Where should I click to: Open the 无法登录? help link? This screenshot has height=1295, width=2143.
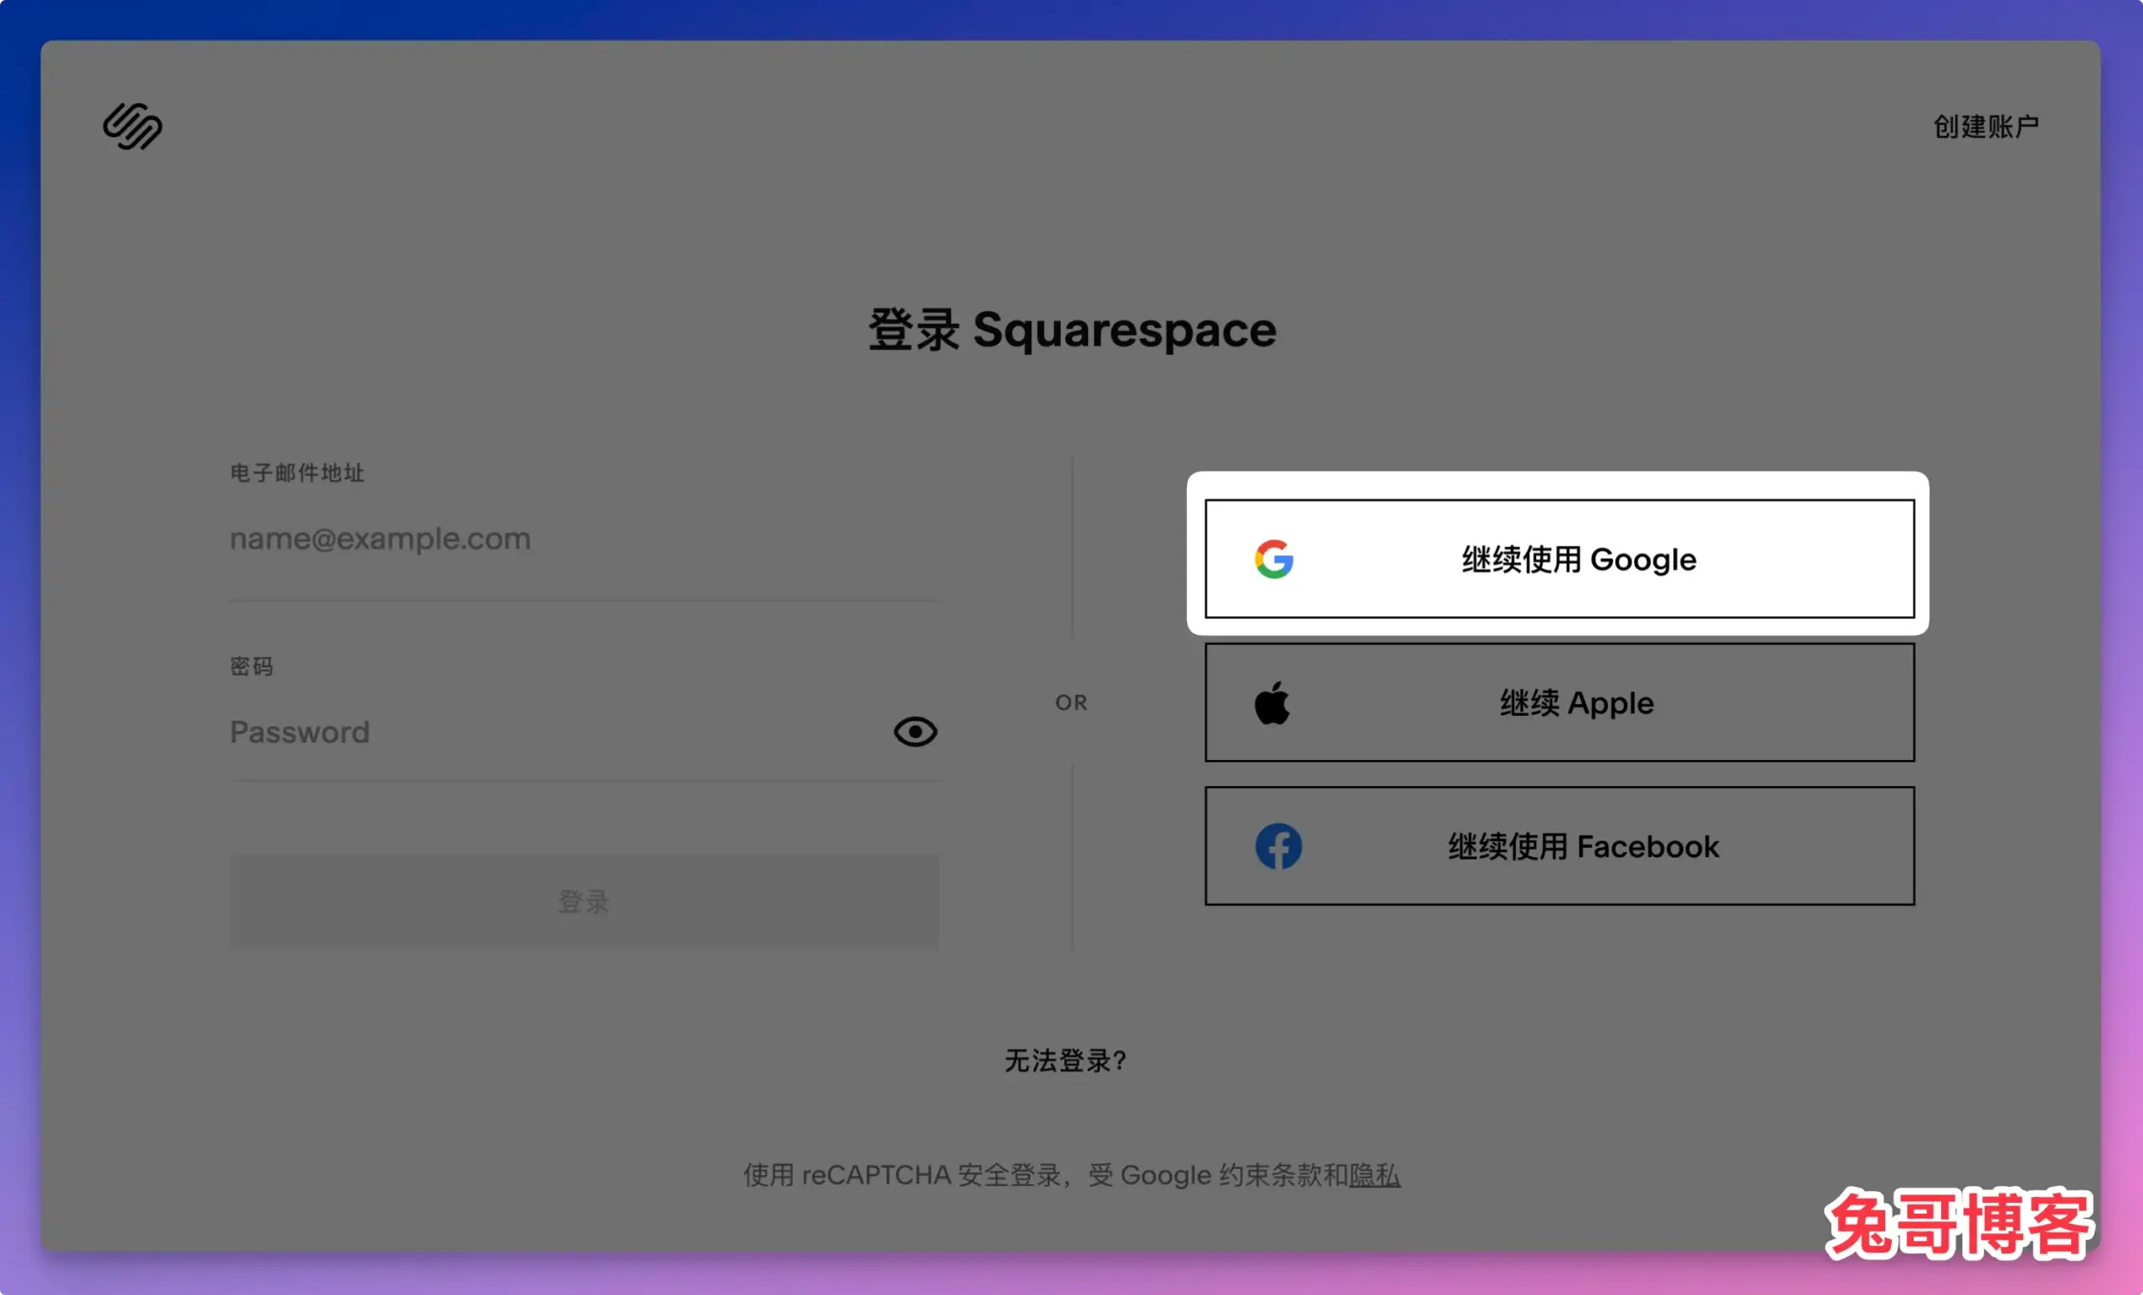[1066, 1060]
